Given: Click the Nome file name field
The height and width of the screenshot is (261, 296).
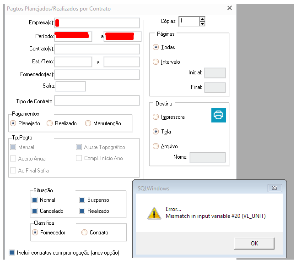Looking at the screenshot, I should [208, 157].
